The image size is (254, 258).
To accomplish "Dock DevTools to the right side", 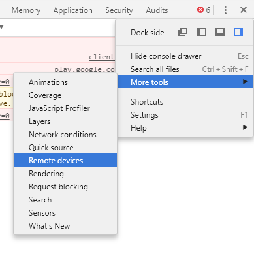I will (238, 32).
